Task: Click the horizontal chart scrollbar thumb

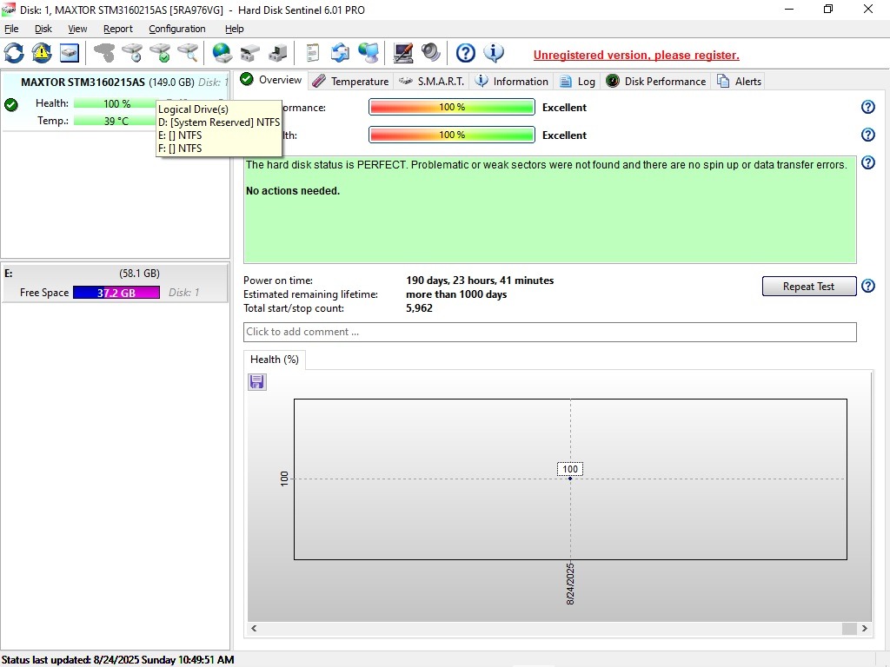Action: pos(849,628)
